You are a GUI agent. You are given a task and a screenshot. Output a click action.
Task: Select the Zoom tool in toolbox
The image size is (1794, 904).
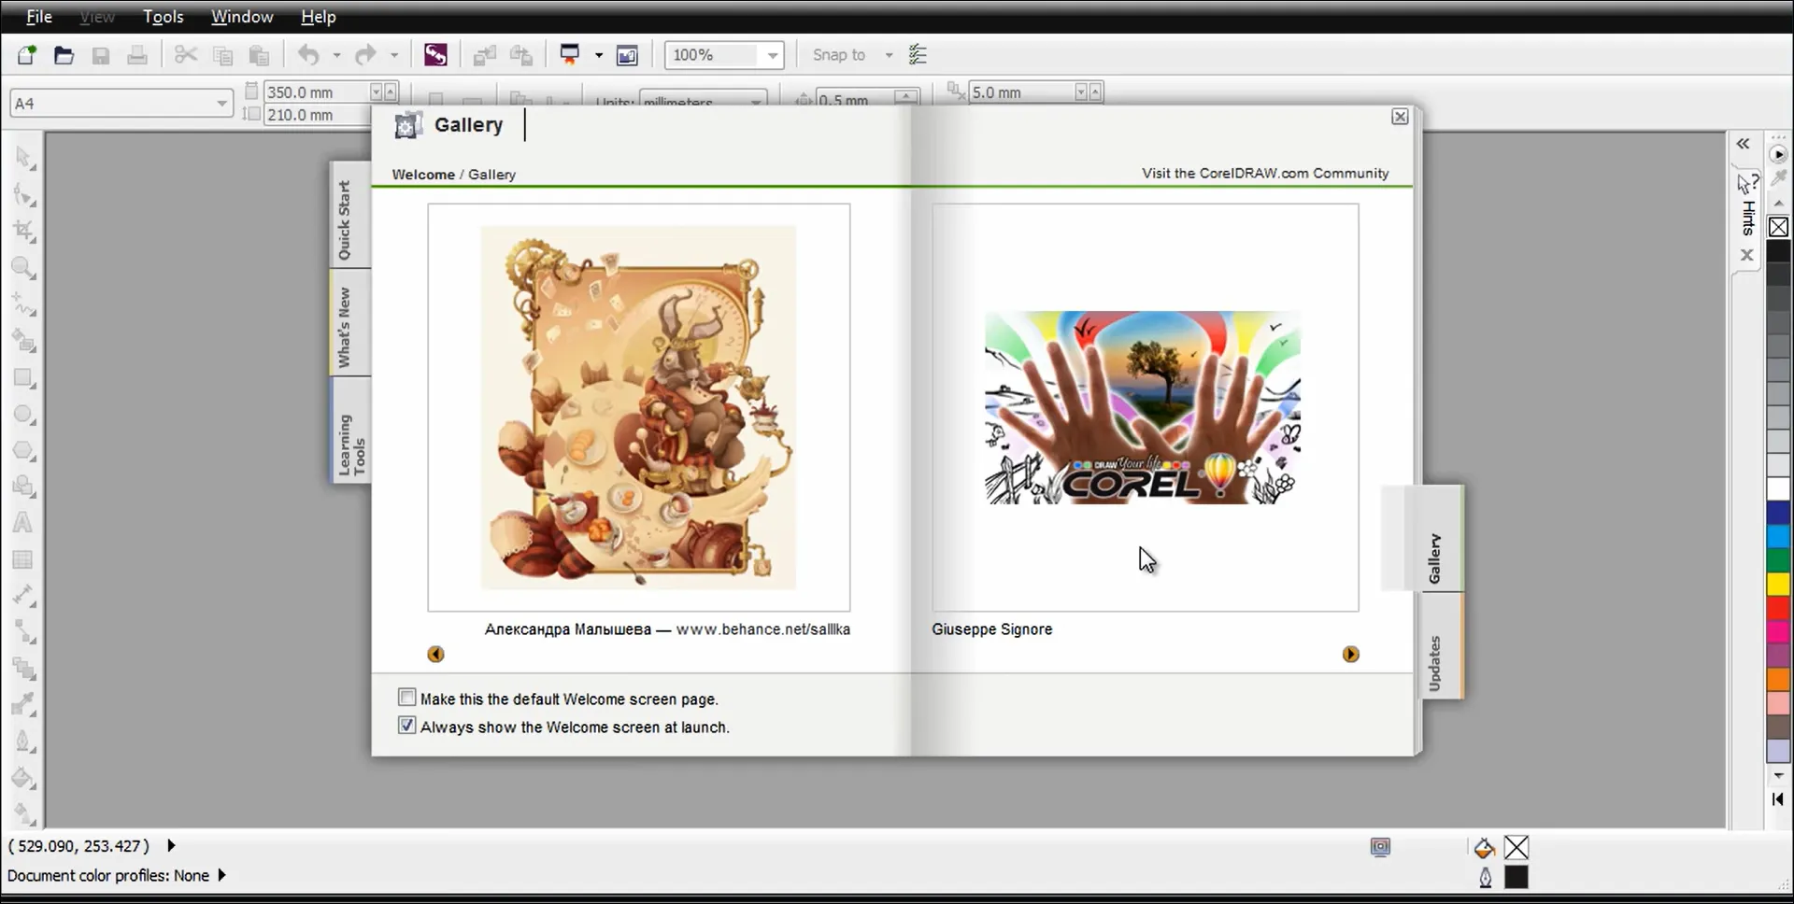(23, 269)
